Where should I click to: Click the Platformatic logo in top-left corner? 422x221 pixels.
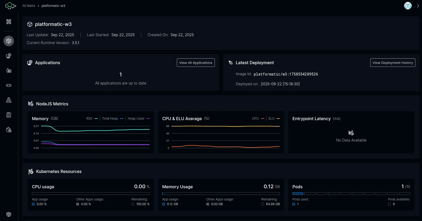(x=11, y=6)
